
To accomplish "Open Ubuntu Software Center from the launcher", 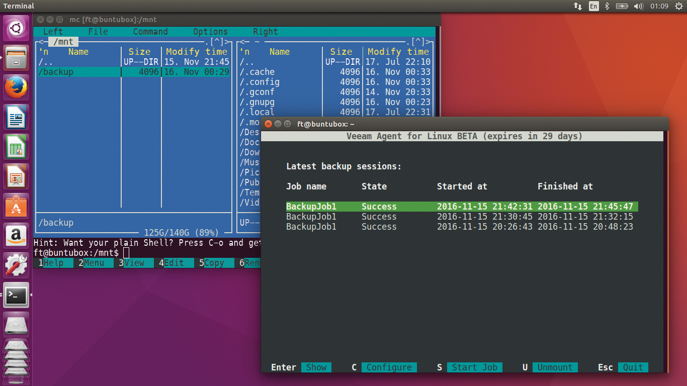I will pyautogui.click(x=17, y=206).
